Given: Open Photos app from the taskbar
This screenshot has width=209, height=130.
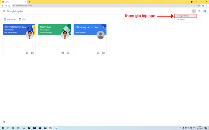Looking at the screenshot, I should pyautogui.click(x=45, y=128).
